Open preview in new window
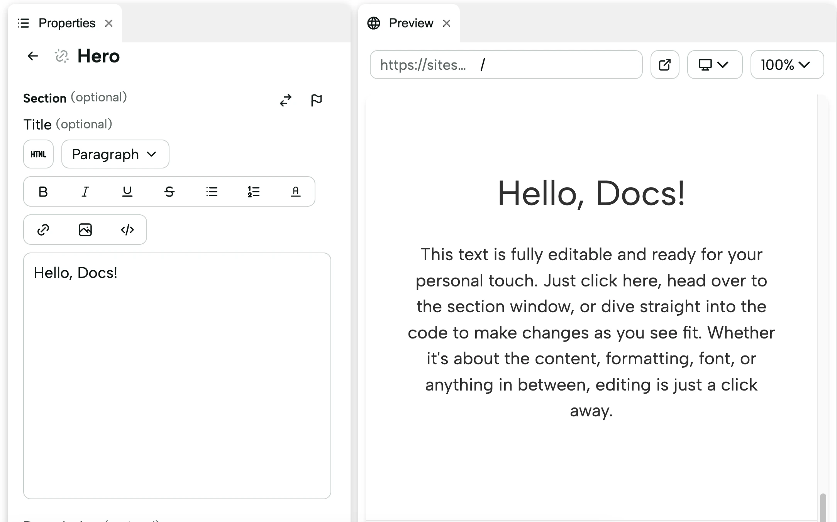This screenshot has height=522, width=837. [x=664, y=65]
